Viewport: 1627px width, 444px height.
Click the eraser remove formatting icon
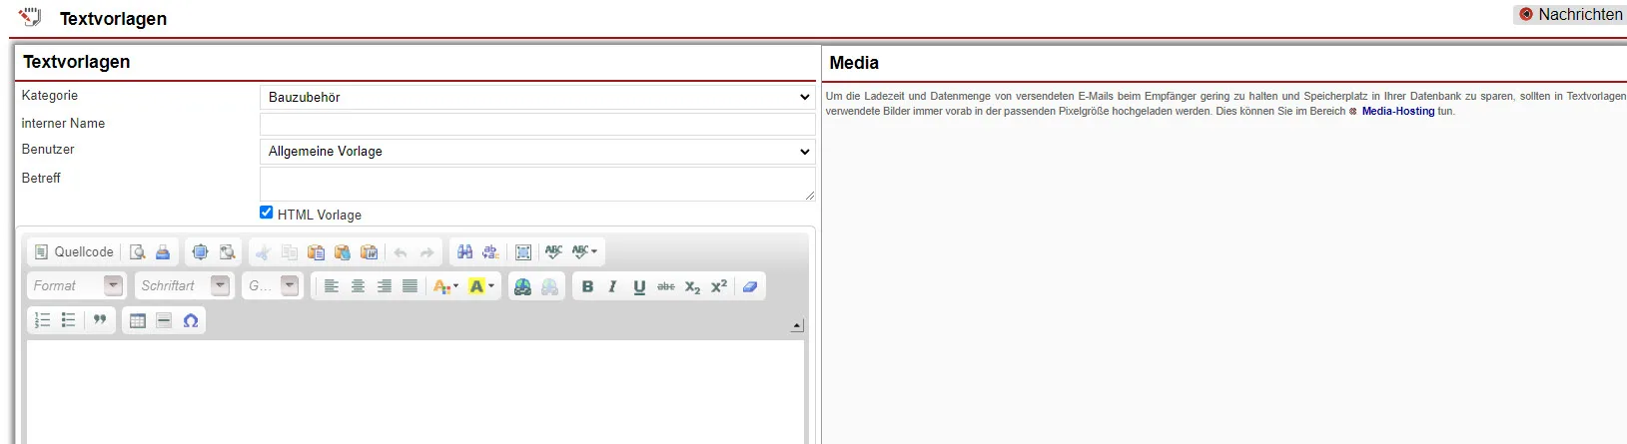pyautogui.click(x=750, y=286)
